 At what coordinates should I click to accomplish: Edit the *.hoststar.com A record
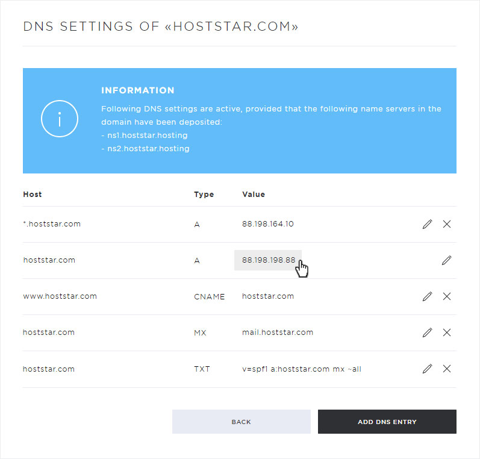[x=428, y=224]
